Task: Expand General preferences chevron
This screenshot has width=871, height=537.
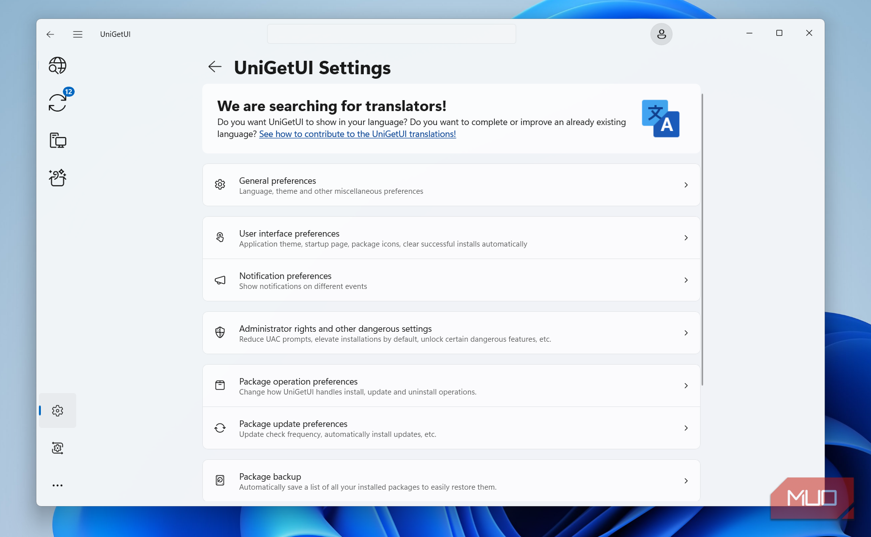Action: pos(686,185)
